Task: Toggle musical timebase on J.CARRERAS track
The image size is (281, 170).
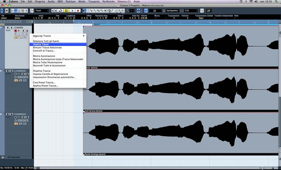Action: coord(16,80)
